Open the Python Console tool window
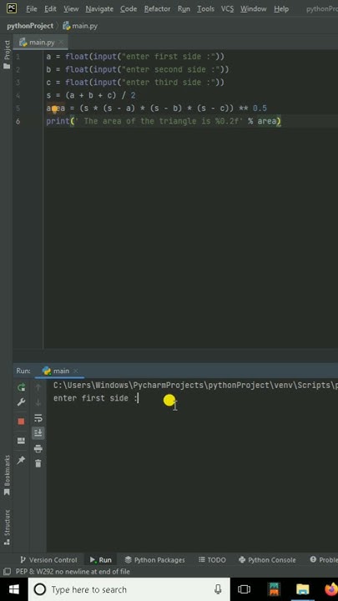Screen dimensions: 338x601 pos(267,560)
